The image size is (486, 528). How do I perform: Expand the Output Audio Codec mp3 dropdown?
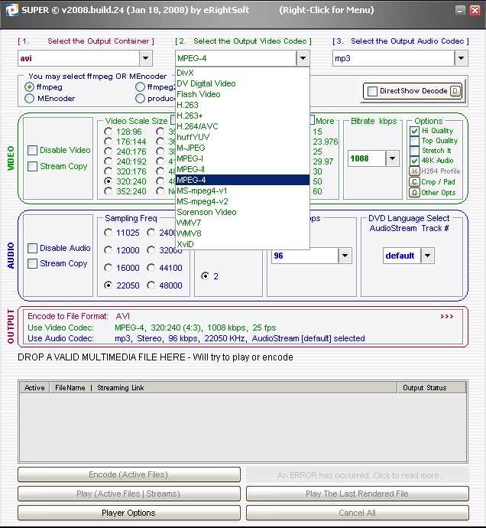coord(461,58)
